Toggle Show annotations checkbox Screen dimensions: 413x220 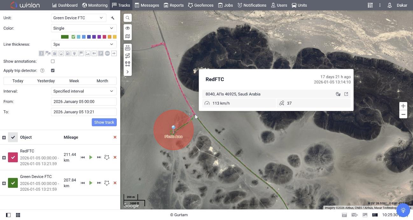click(x=53, y=61)
